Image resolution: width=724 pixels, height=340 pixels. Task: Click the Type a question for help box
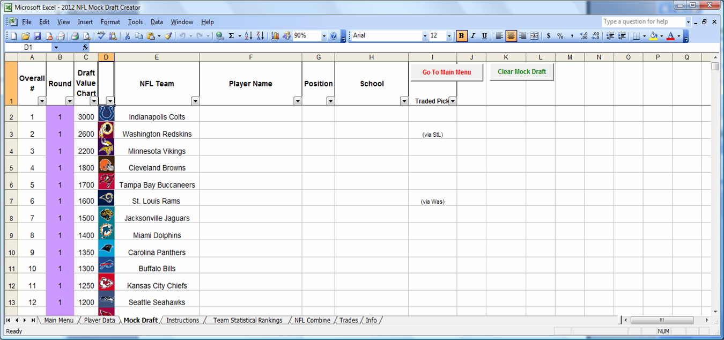[644, 22]
